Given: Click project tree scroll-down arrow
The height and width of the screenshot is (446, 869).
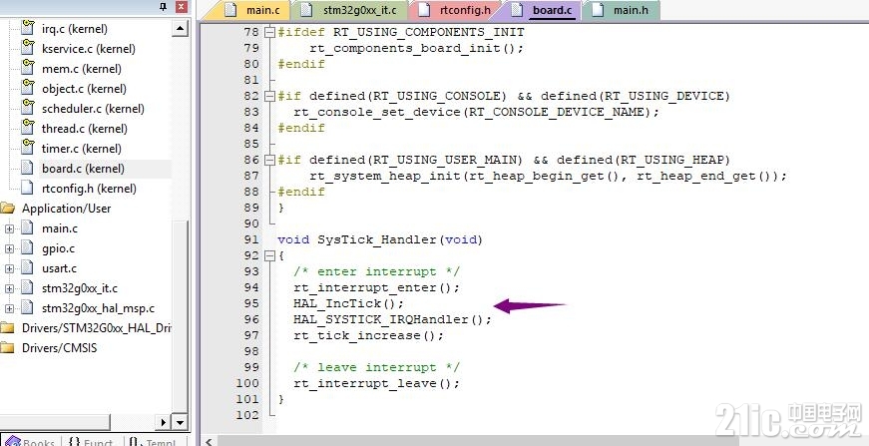Looking at the screenshot, I should click(181, 422).
